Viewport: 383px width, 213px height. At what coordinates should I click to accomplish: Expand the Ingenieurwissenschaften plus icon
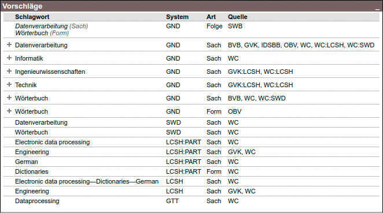click(x=9, y=71)
